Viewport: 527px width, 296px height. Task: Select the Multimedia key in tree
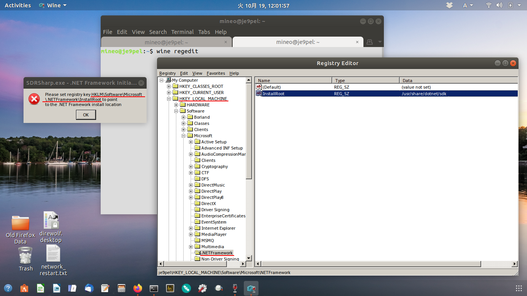(213, 247)
